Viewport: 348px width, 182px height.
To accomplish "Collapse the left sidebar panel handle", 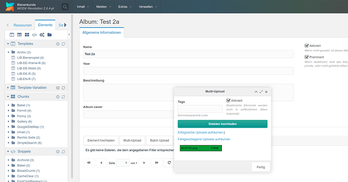I will coord(69,34).
